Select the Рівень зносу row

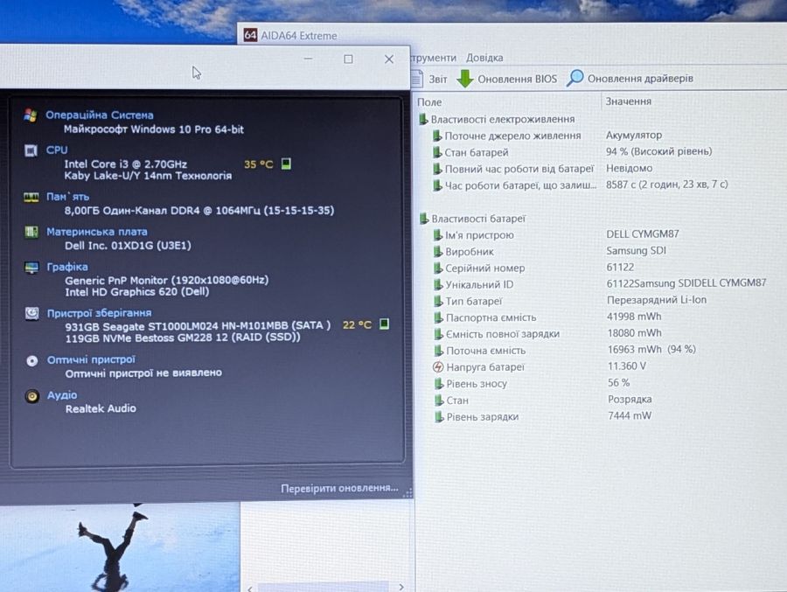click(x=532, y=383)
